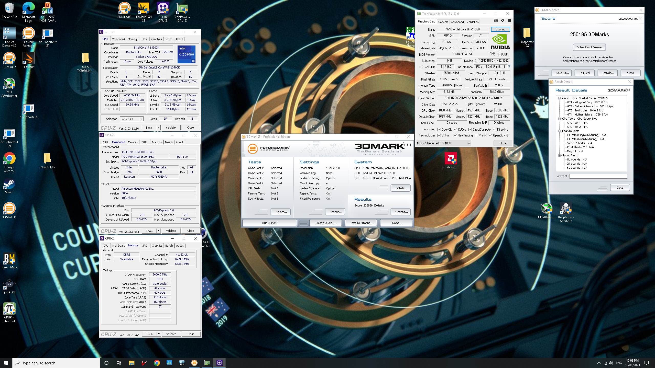The height and width of the screenshot is (368, 655).
Task: Open the Windows Start menu
Action: (x=6, y=363)
